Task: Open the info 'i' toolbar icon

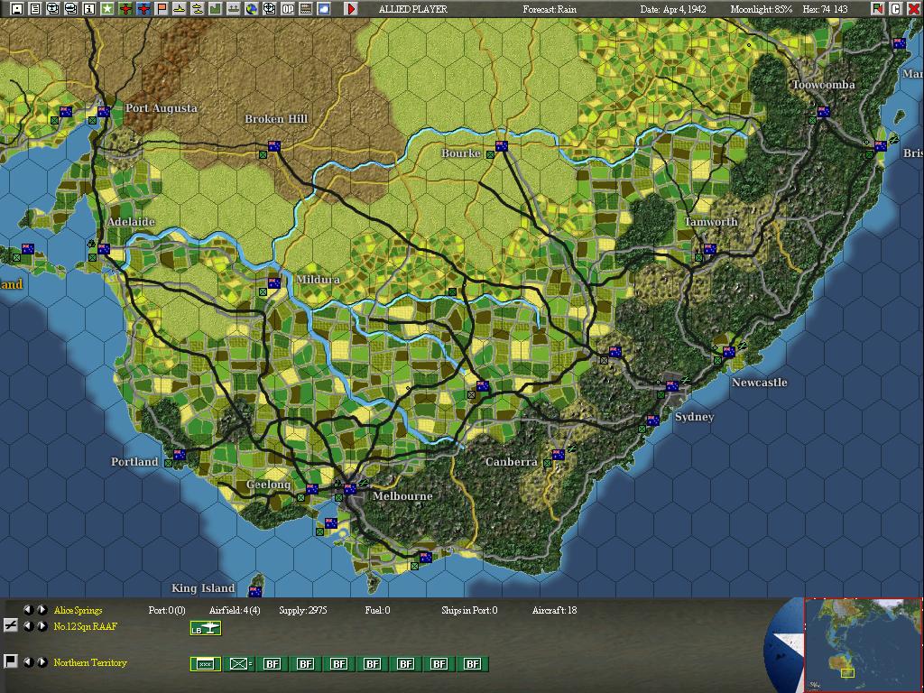Action: point(89,9)
